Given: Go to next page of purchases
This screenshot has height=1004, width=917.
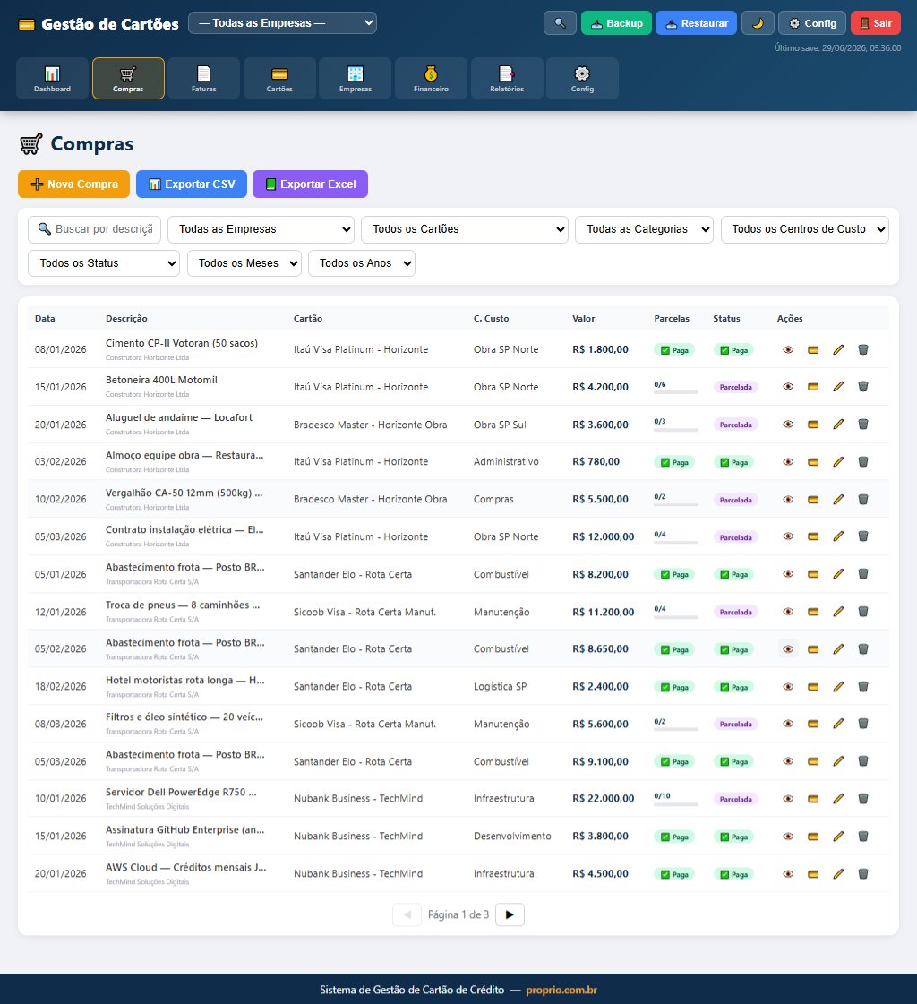Looking at the screenshot, I should tap(510, 914).
